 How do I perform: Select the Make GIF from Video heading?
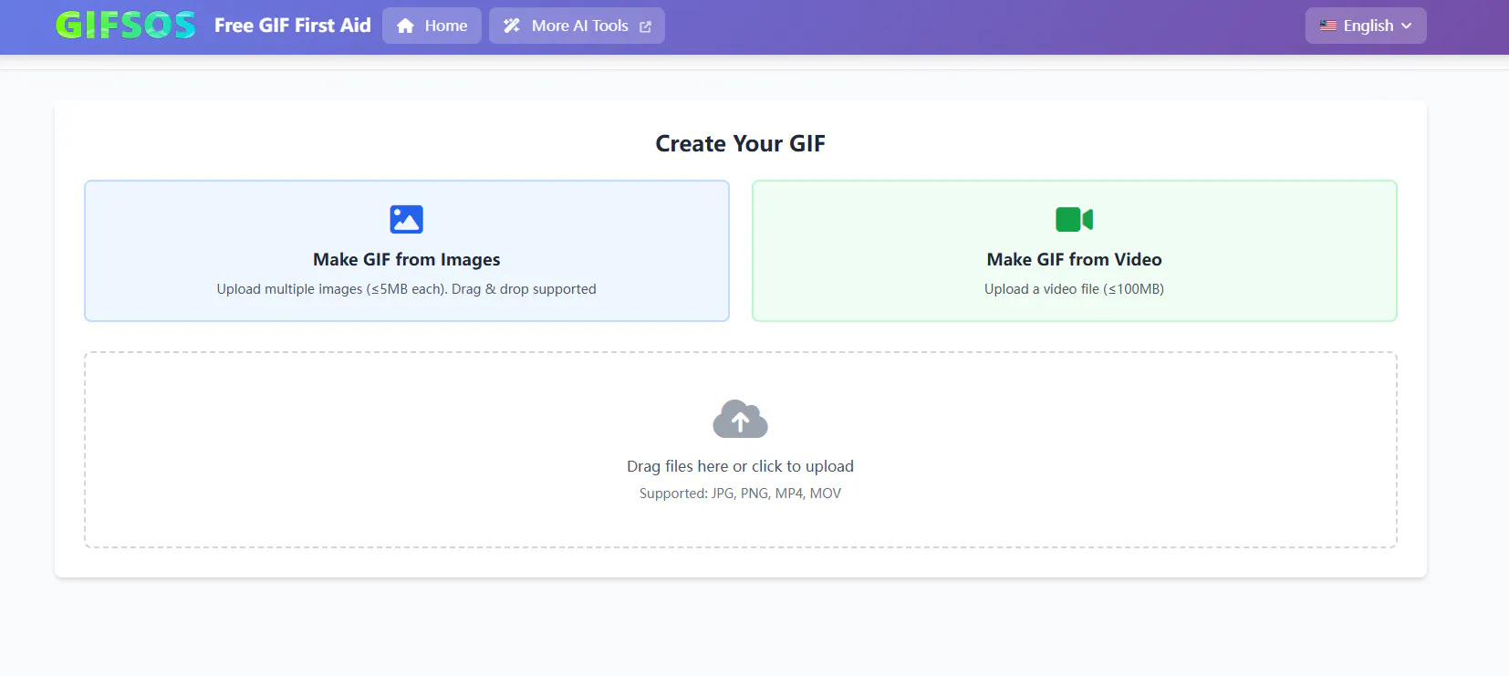pyautogui.click(x=1075, y=259)
